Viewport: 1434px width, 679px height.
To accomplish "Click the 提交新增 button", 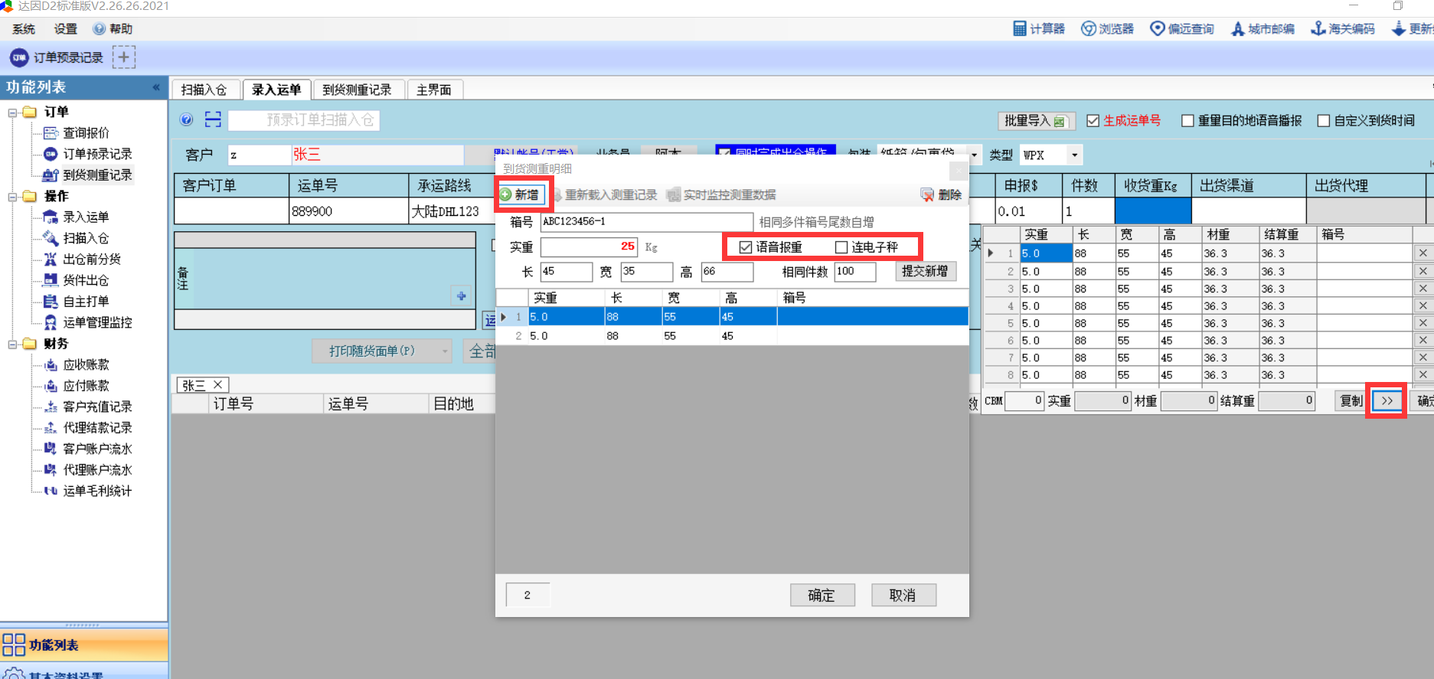I will (925, 271).
